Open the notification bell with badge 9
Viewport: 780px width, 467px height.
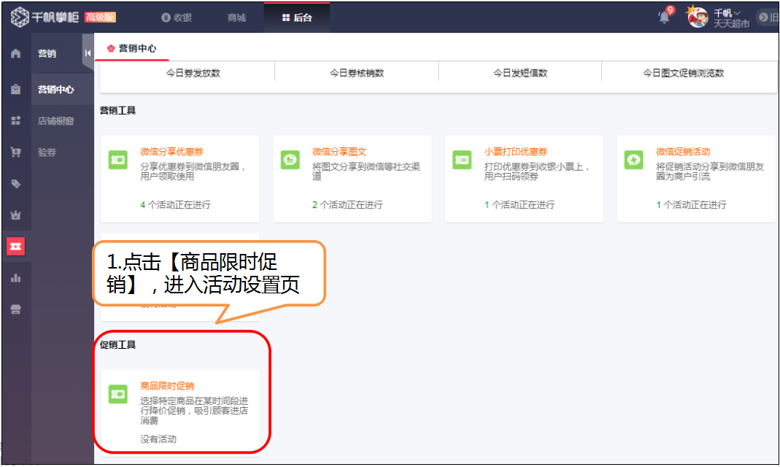[x=663, y=16]
